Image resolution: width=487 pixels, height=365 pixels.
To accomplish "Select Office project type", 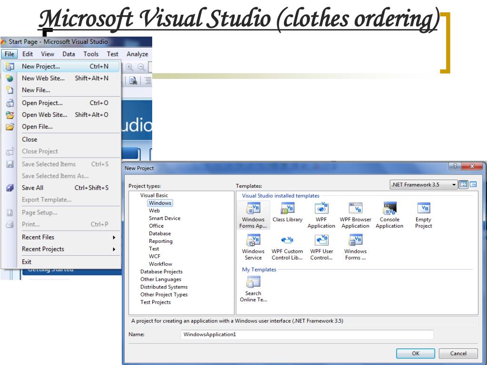I will pyautogui.click(x=156, y=226).
